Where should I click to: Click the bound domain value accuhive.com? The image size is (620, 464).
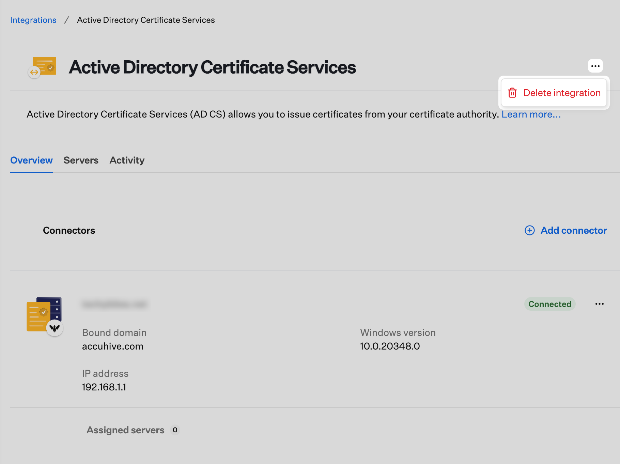[x=113, y=346]
